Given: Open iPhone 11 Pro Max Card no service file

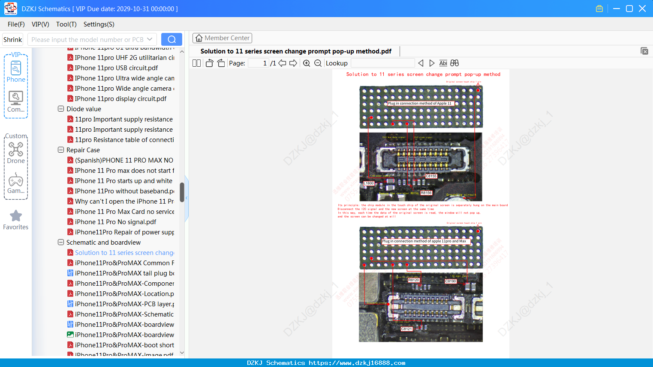Looking at the screenshot, I should click(124, 211).
